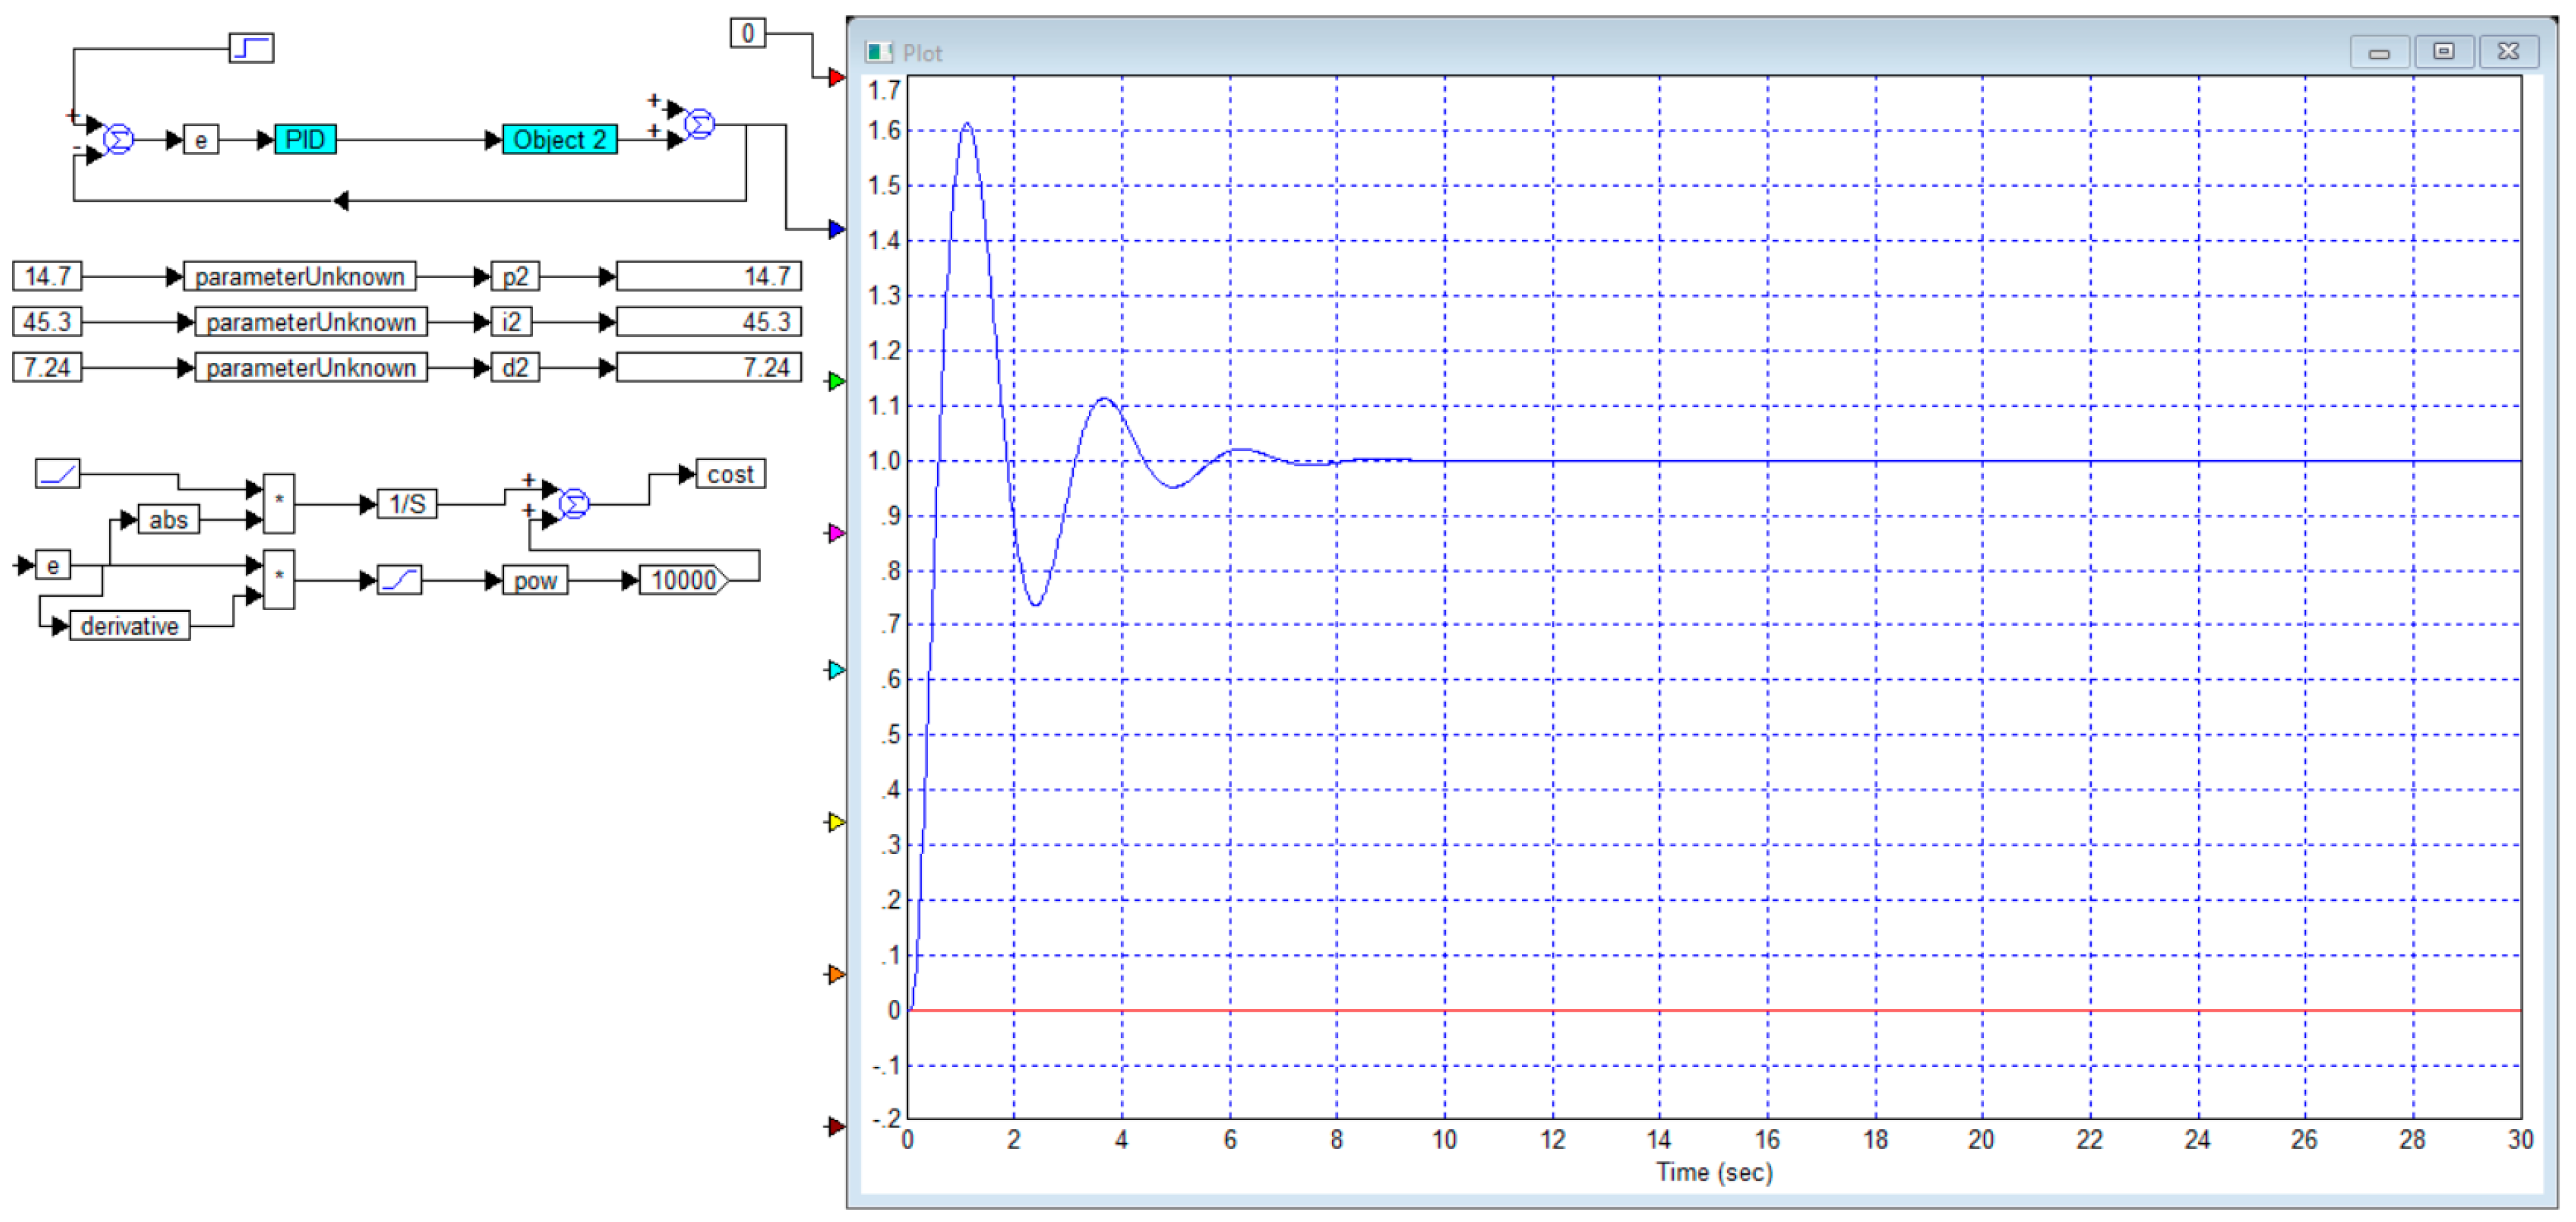
Task: Select the upper multiply block
Action: click(279, 503)
